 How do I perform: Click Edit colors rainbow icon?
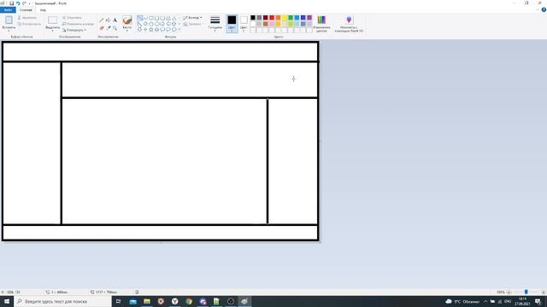click(321, 20)
